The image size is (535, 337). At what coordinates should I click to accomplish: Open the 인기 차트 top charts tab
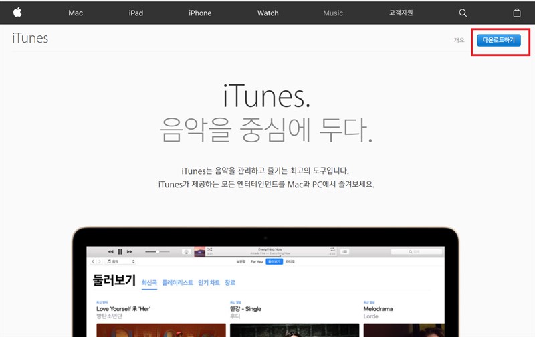(209, 282)
